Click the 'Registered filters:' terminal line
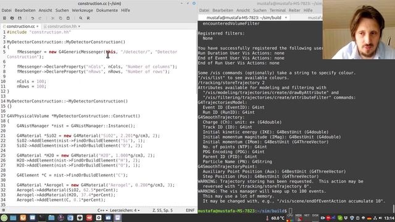 [x=221, y=33]
